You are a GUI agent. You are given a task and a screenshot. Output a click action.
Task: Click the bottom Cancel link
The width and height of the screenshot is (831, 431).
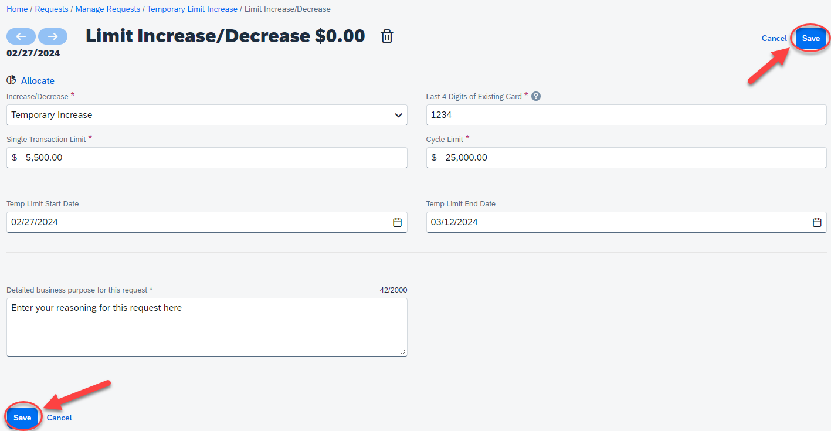pyautogui.click(x=59, y=418)
